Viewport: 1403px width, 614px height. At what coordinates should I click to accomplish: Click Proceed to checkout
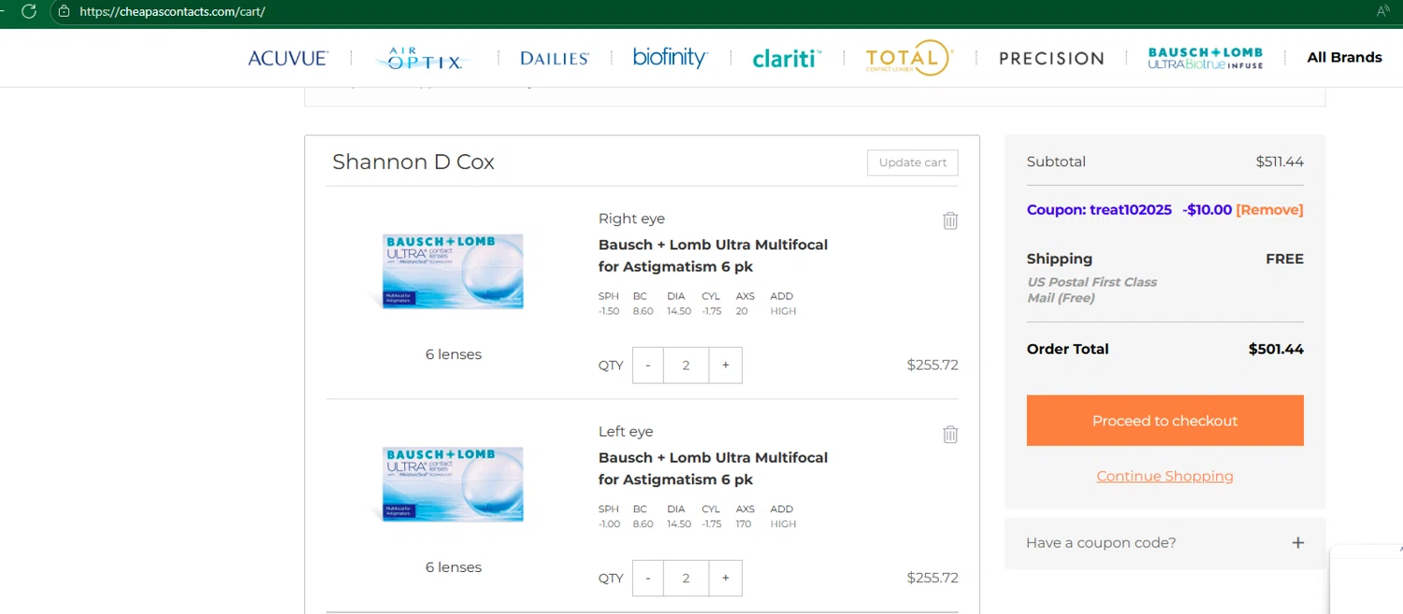pos(1164,421)
